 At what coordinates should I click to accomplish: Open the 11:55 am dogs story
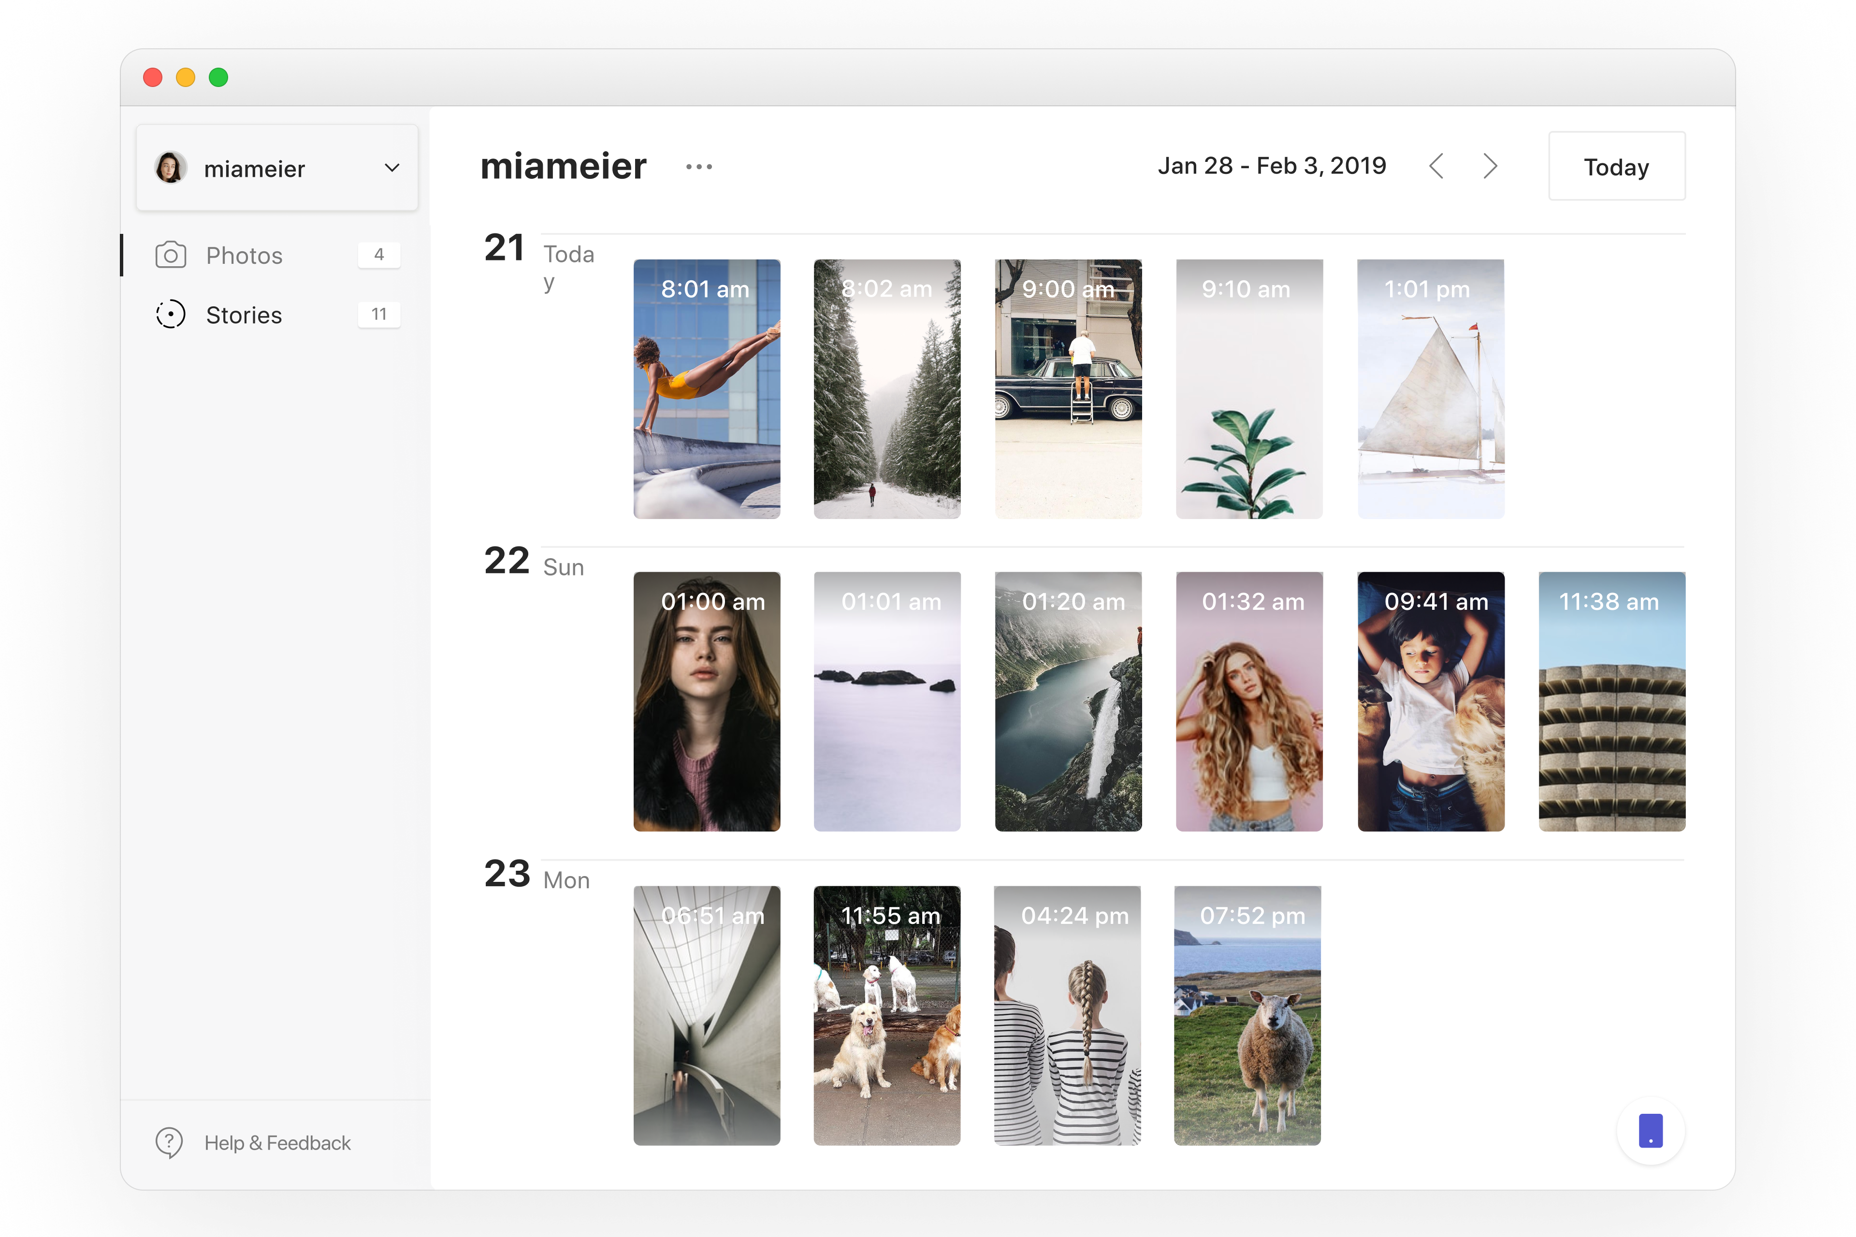tap(887, 1015)
